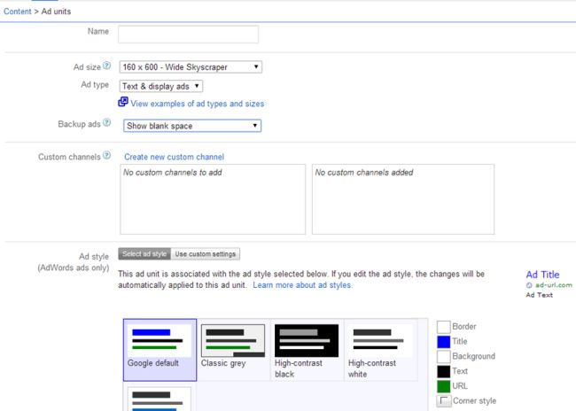Image resolution: width=576 pixels, height=411 pixels.
Task: Click into the Name input field
Action: point(188,35)
